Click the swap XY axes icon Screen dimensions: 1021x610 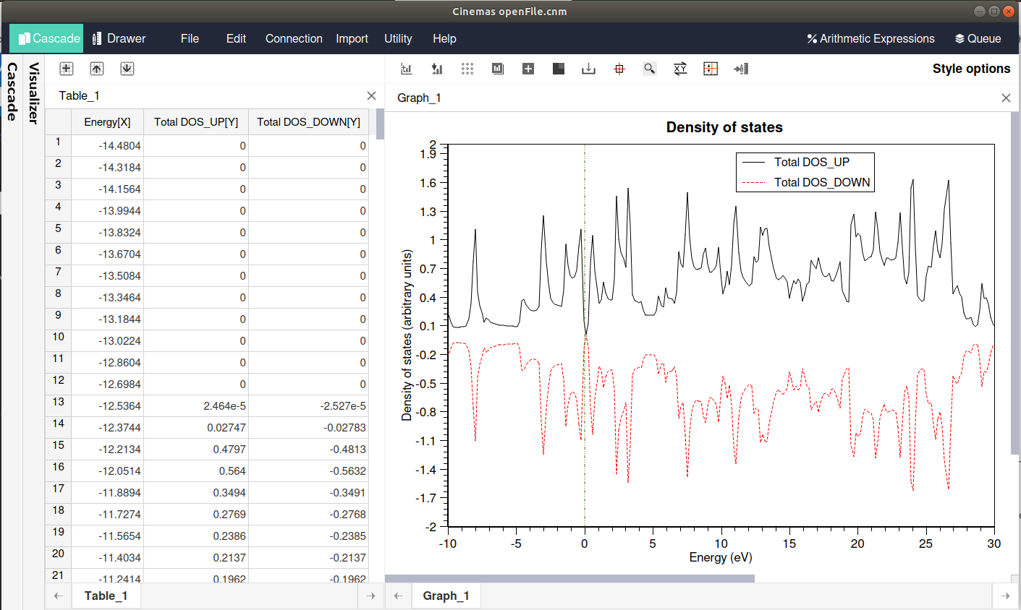point(680,69)
